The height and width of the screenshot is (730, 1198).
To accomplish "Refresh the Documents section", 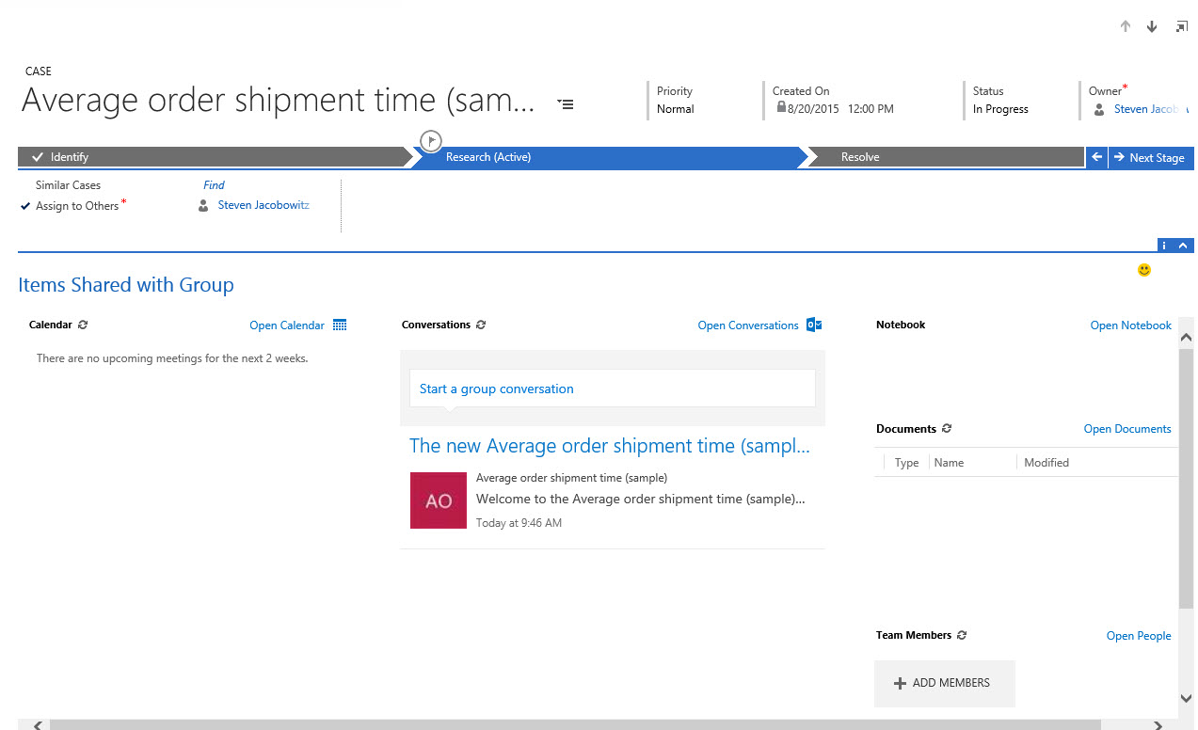I will tap(947, 428).
